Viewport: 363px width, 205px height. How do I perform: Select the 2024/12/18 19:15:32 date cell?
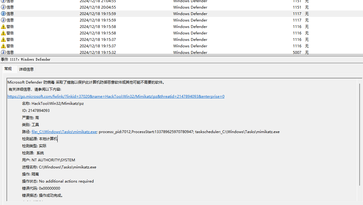coord(98,52)
